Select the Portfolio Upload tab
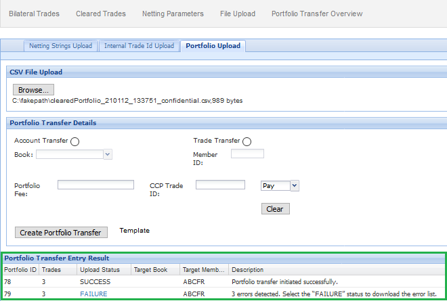447x301 pixels. pyautogui.click(x=214, y=46)
